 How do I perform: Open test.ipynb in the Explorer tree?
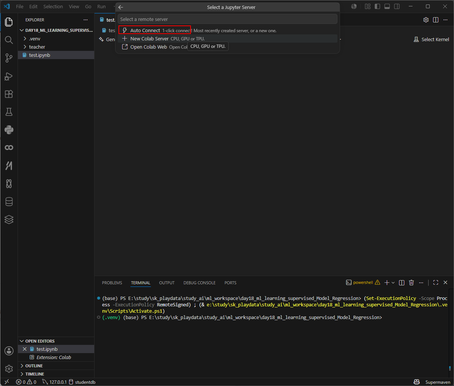click(x=56, y=55)
